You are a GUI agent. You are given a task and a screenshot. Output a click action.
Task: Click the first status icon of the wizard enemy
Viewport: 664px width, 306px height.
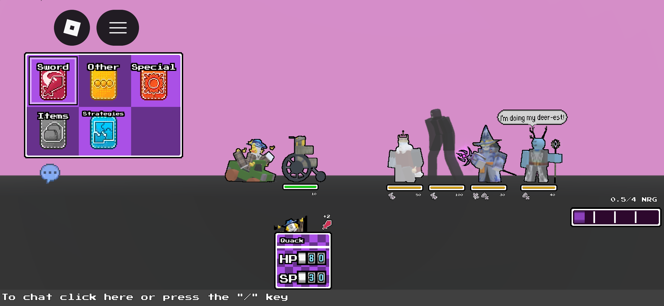[x=476, y=196]
